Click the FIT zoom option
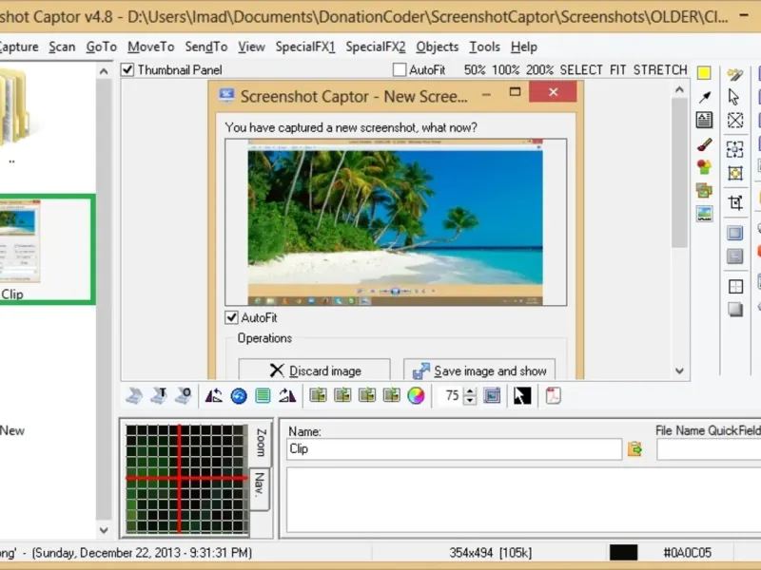The width and height of the screenshot is (761, 570). [x=617, y=69]
